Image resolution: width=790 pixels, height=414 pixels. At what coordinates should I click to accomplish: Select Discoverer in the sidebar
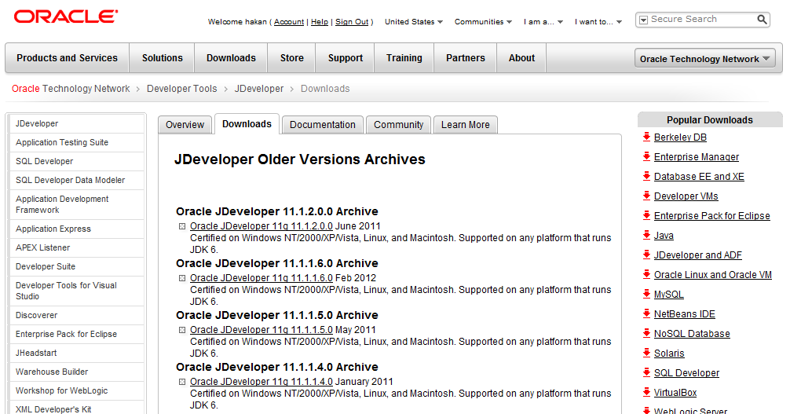tap(77, 315)
